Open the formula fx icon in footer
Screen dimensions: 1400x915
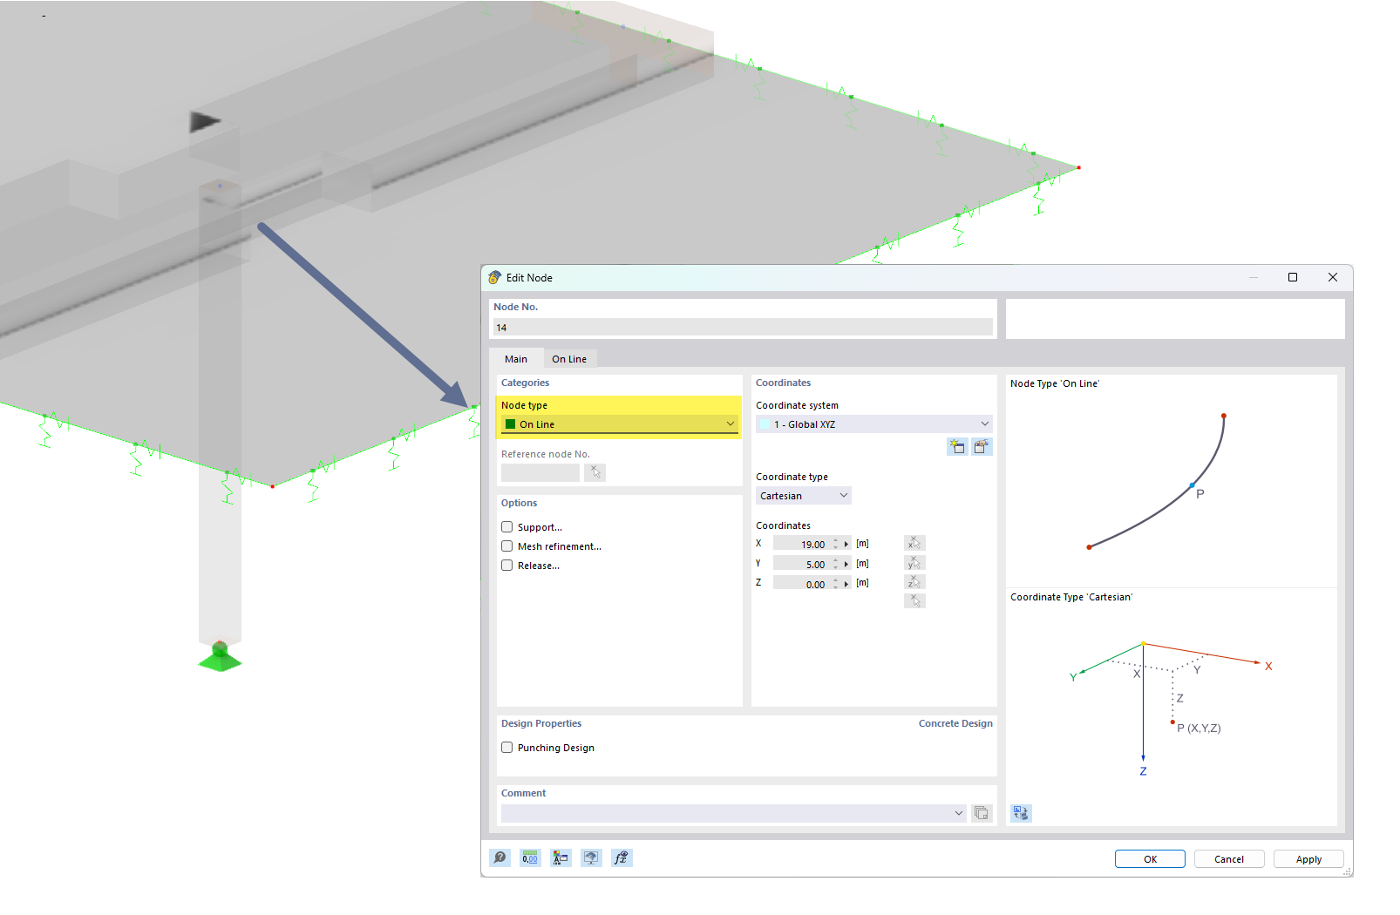(622, 858)
